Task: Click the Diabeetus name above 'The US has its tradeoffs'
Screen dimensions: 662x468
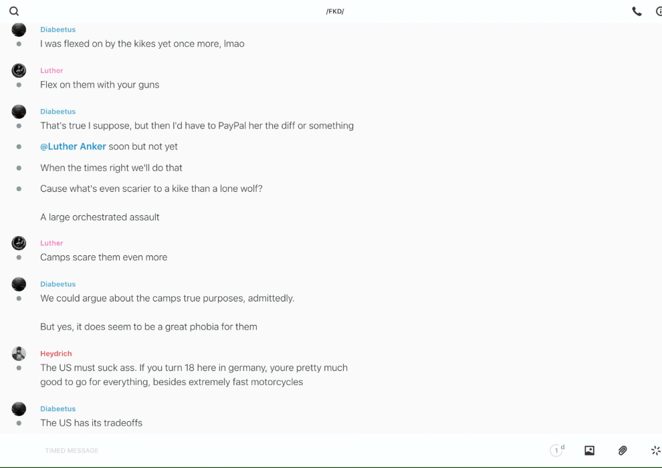Action: click(x=58, y=408)
